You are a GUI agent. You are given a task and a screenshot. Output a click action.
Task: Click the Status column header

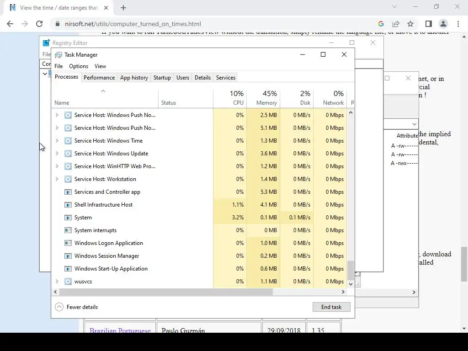click(x=186, y=98)
